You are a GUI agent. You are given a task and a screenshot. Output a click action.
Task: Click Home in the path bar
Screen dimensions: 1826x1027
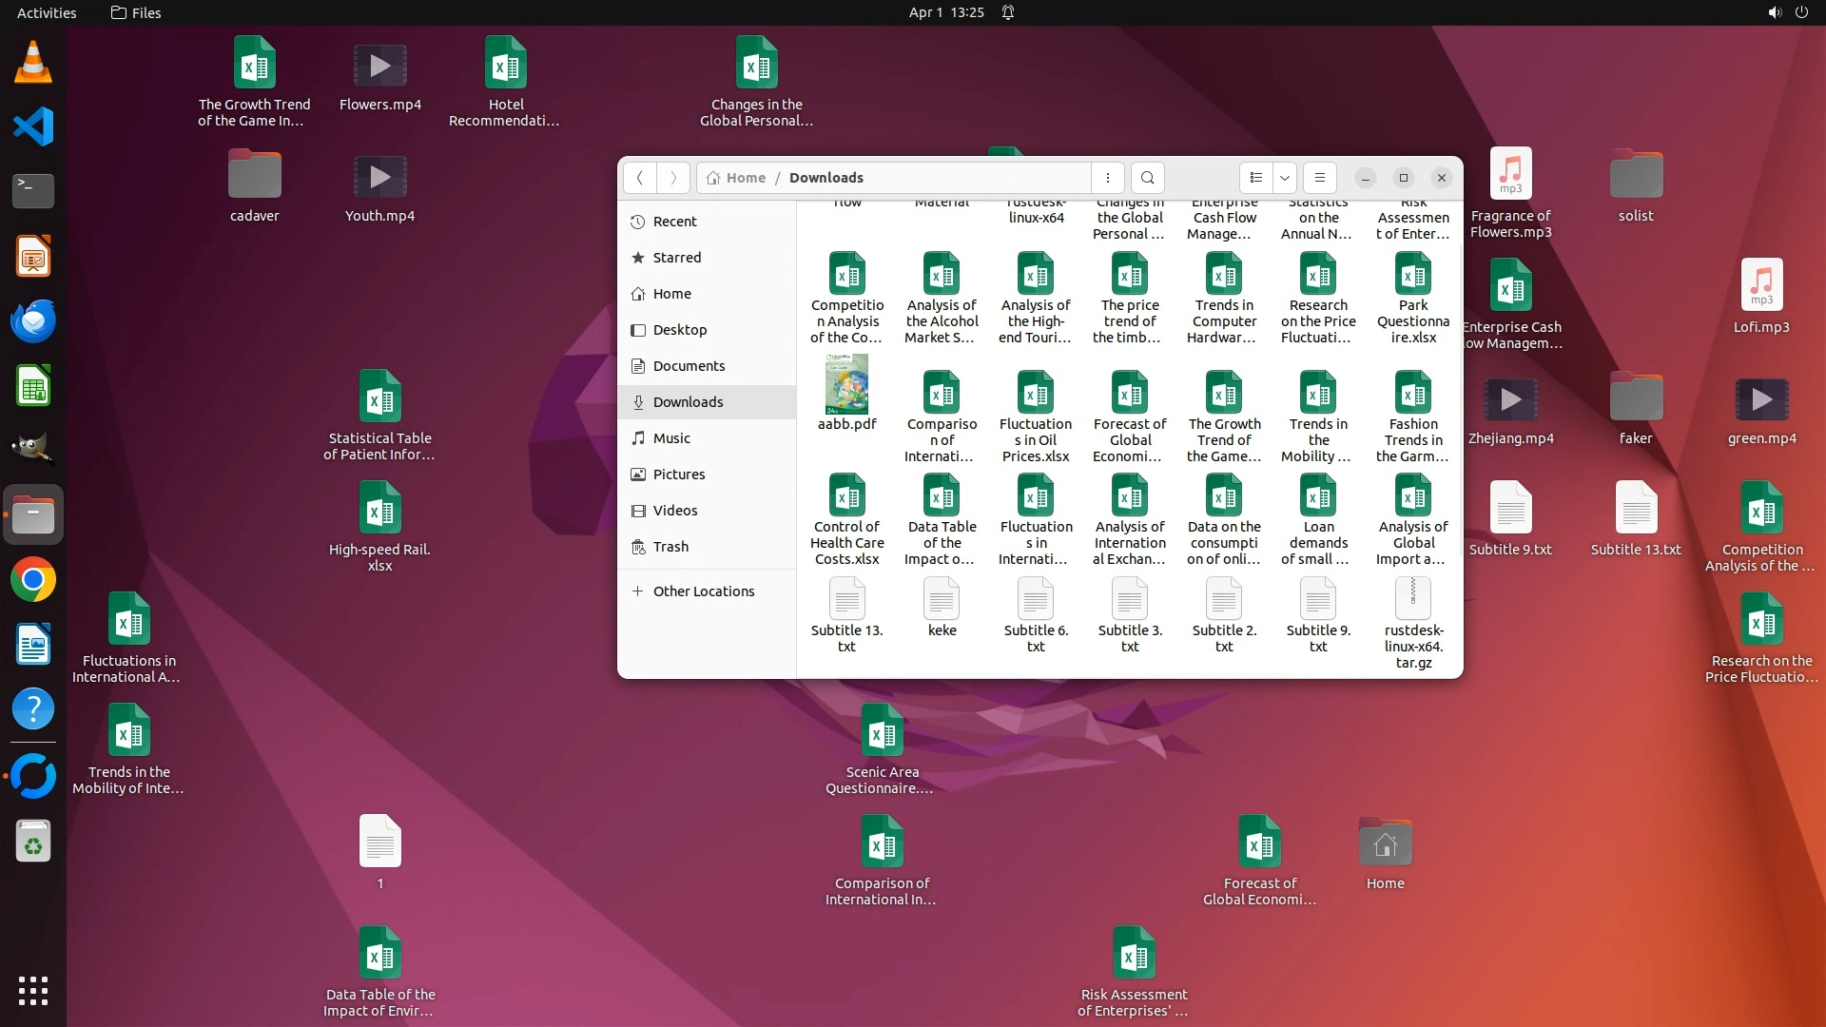click(x=745, y=178)
